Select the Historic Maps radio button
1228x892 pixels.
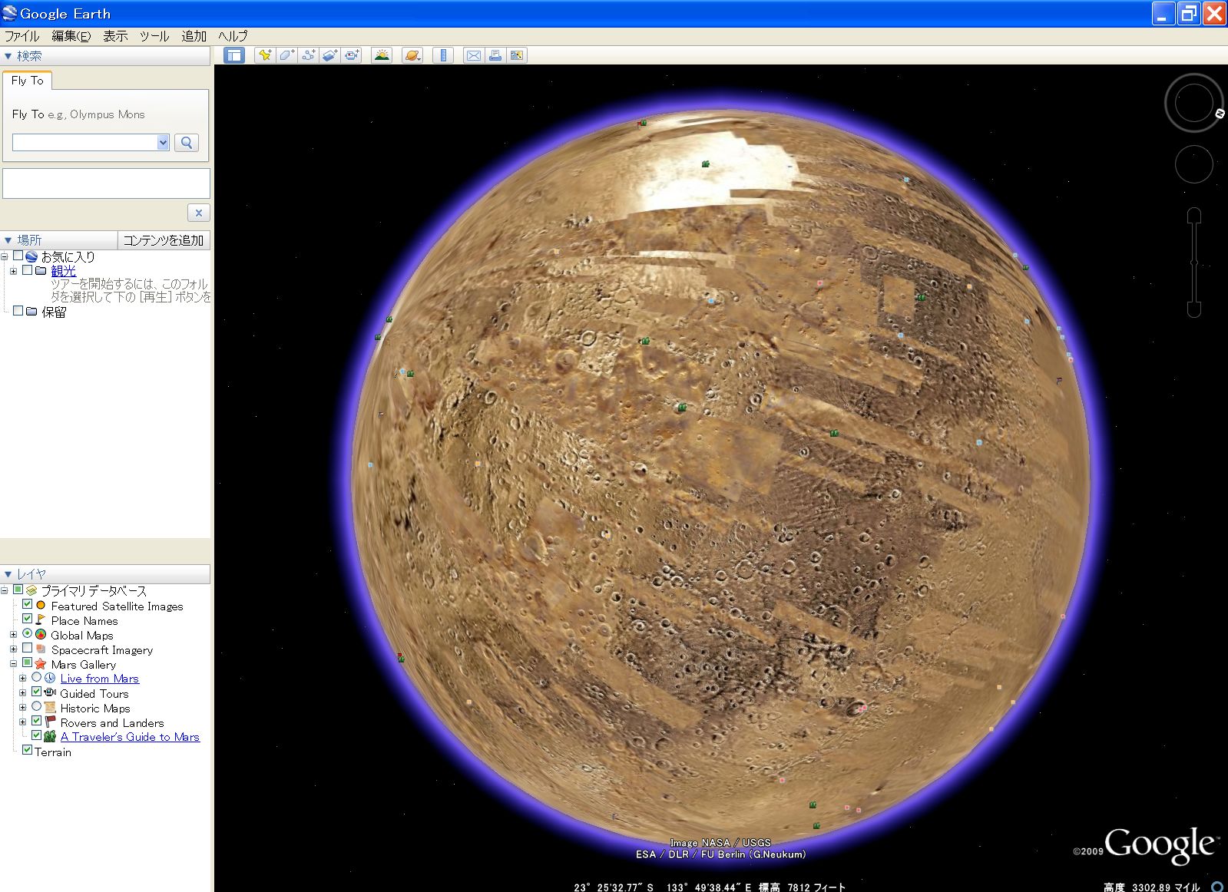click(37, 707)
